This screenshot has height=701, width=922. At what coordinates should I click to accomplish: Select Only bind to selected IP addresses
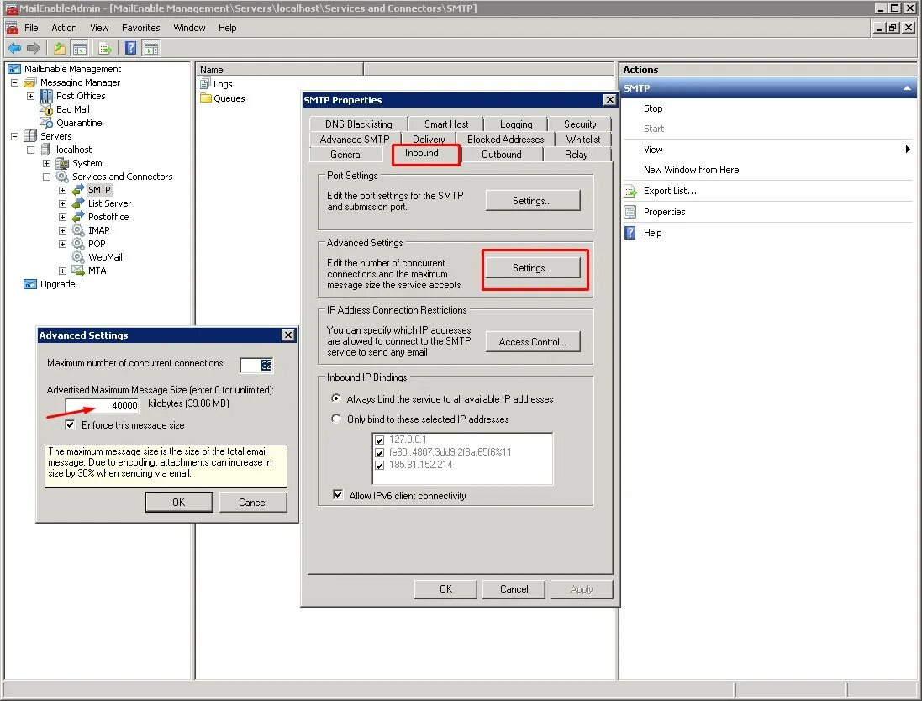click(x=335, y=419)
